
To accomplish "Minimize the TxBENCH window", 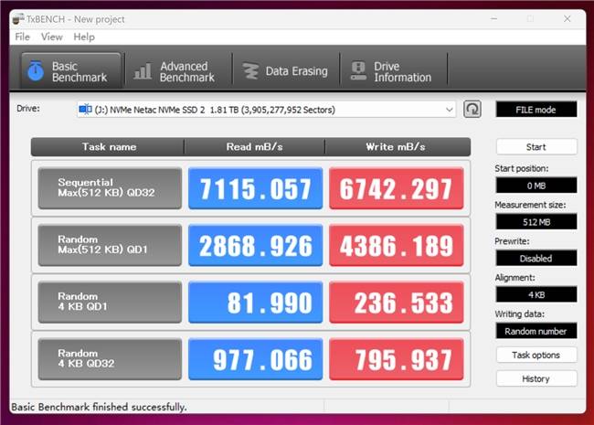I will pos(494,18).
